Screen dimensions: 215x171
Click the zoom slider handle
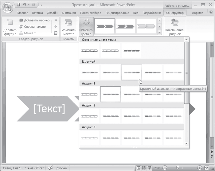pyautogui.click(x=178, y=168)
